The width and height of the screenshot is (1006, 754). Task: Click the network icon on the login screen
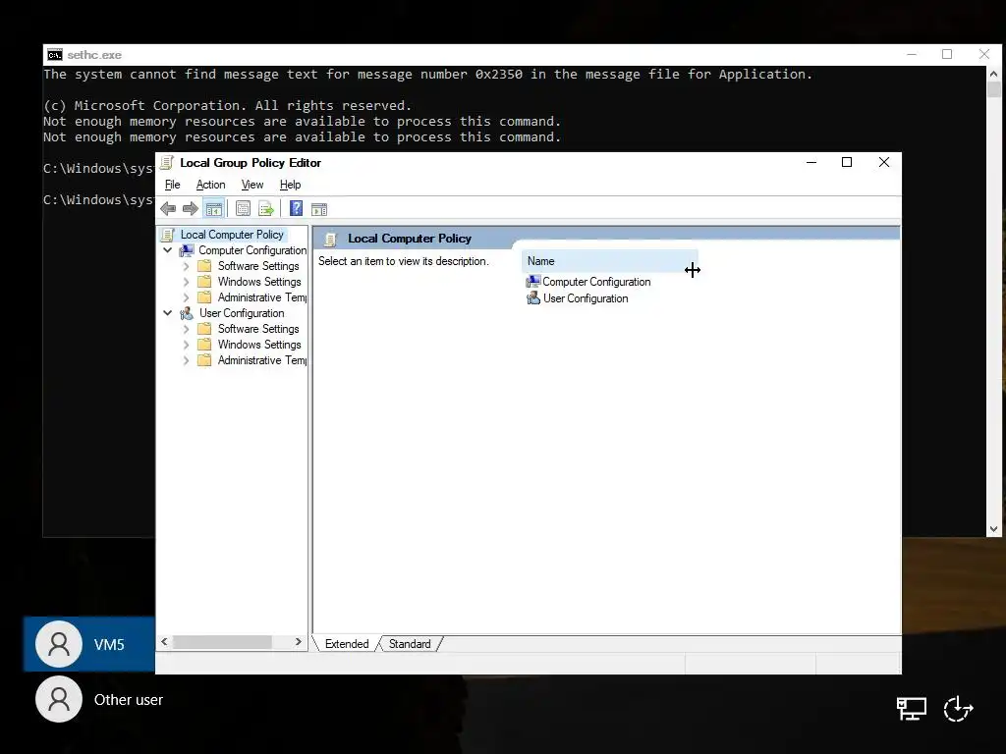(x=911, y=709)
